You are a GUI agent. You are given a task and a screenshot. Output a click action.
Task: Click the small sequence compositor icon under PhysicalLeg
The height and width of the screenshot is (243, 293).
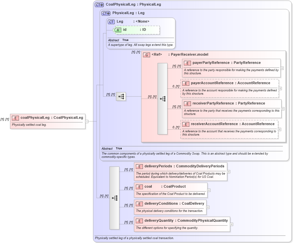point(121,96)
